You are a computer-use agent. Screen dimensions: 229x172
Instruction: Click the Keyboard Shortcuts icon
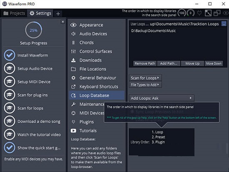tap(73, 87)
